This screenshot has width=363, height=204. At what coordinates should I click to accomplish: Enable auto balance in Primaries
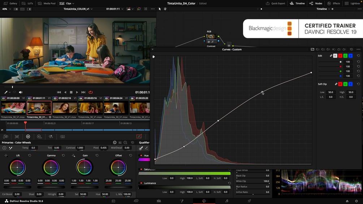tap(4, 148)
